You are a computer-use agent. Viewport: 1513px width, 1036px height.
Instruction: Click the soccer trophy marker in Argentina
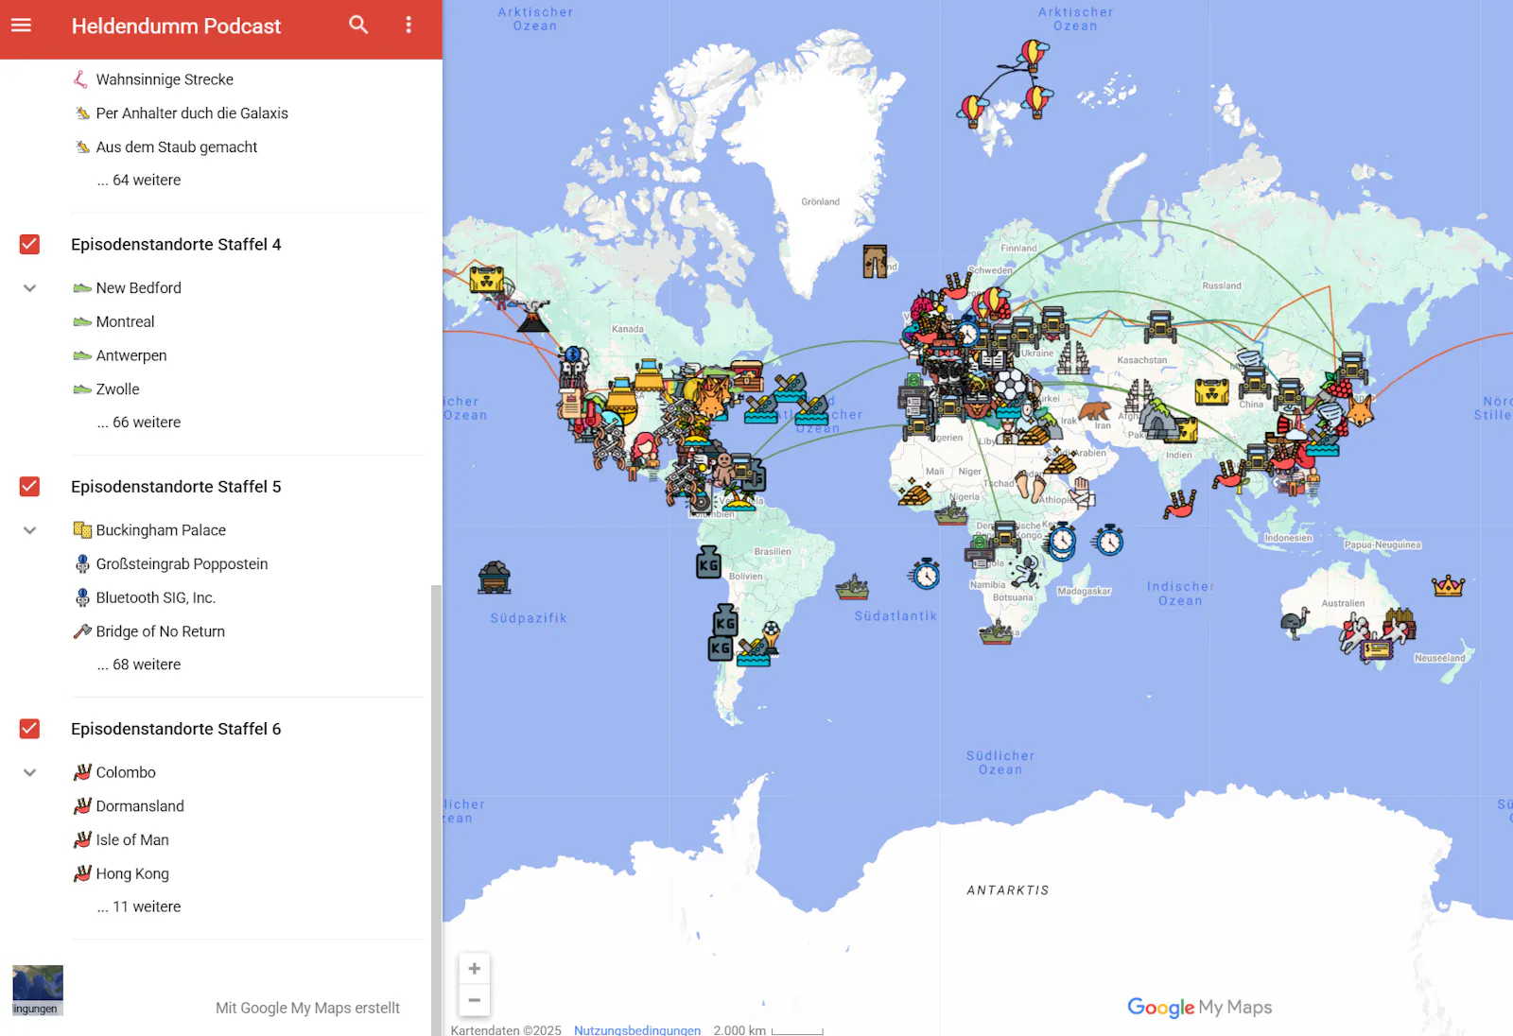point(772,637)
